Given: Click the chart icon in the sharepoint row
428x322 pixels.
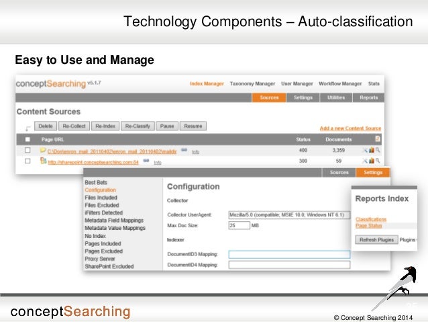Looking at the screenshot, I should [x=372, y=161].
